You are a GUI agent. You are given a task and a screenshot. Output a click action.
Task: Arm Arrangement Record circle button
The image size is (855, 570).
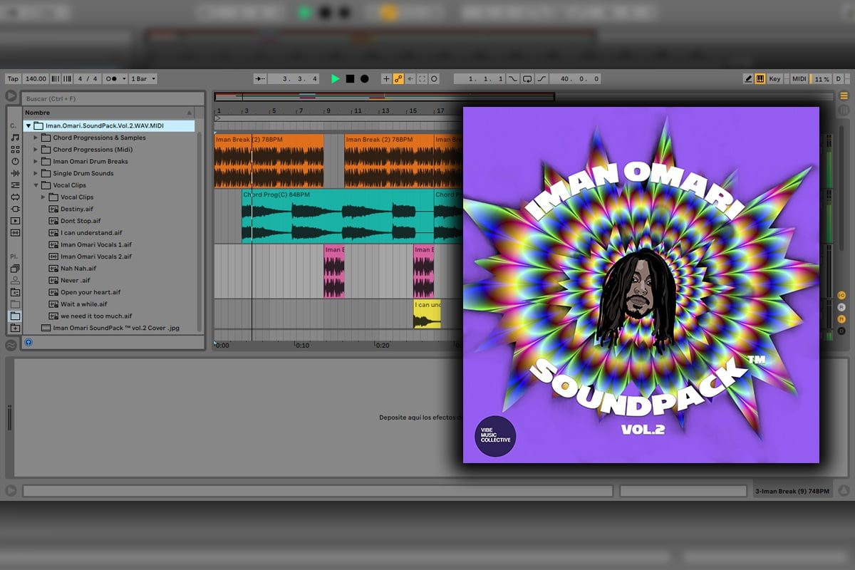pos(364,79)
